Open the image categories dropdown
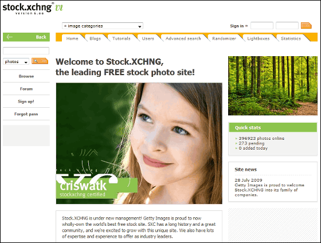The image size is (321, 243). [103, 26]
